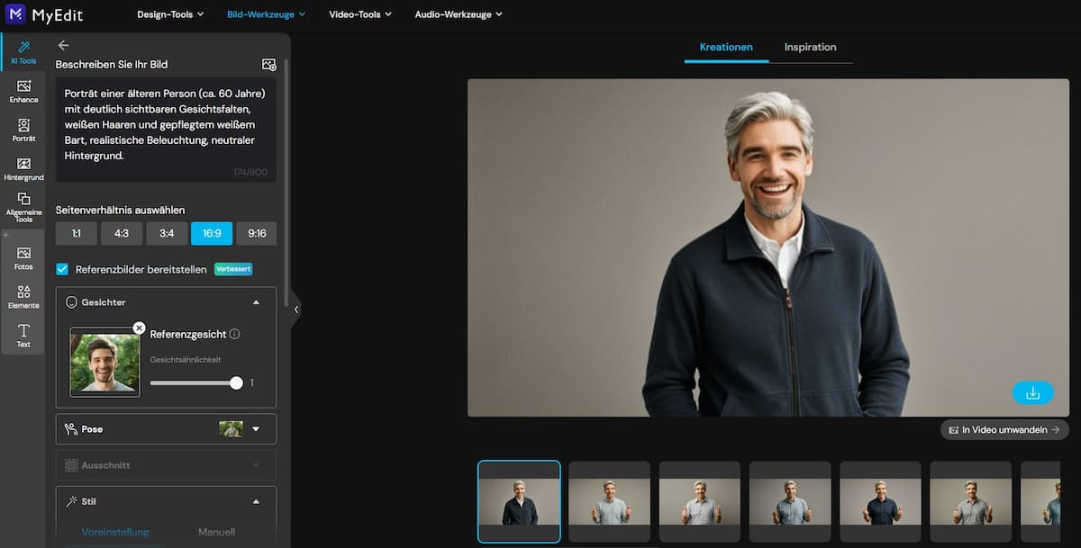Screen dimensions: 1081x548
Task: Uncheck Referenzbilder bereitstellen checkbox
Action: click(x=62, y=269)
